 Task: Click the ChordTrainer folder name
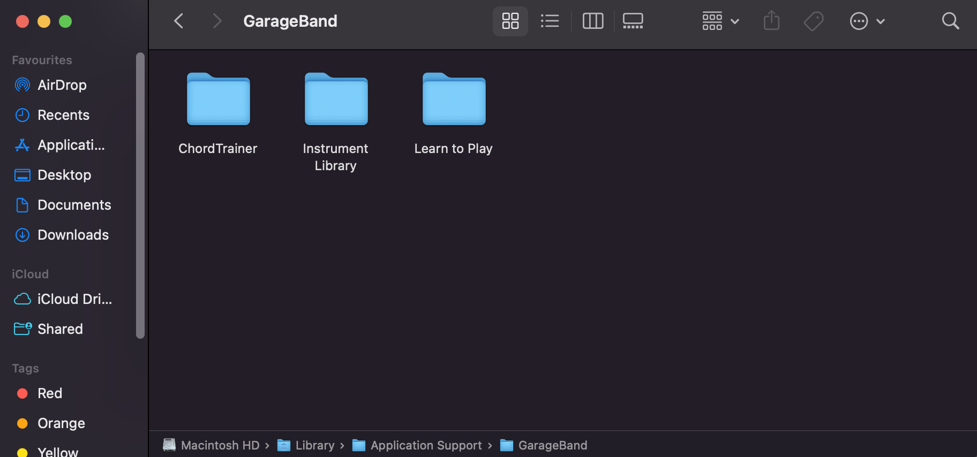click(218, 149)
